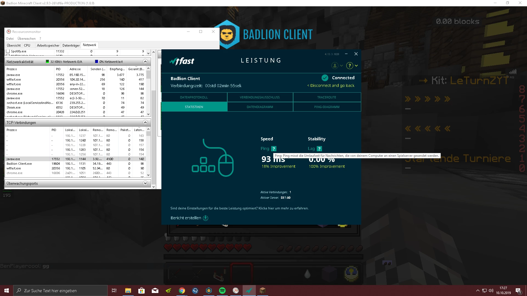Open Microsoft Store taskbar icon

click(x=141, y=291)
